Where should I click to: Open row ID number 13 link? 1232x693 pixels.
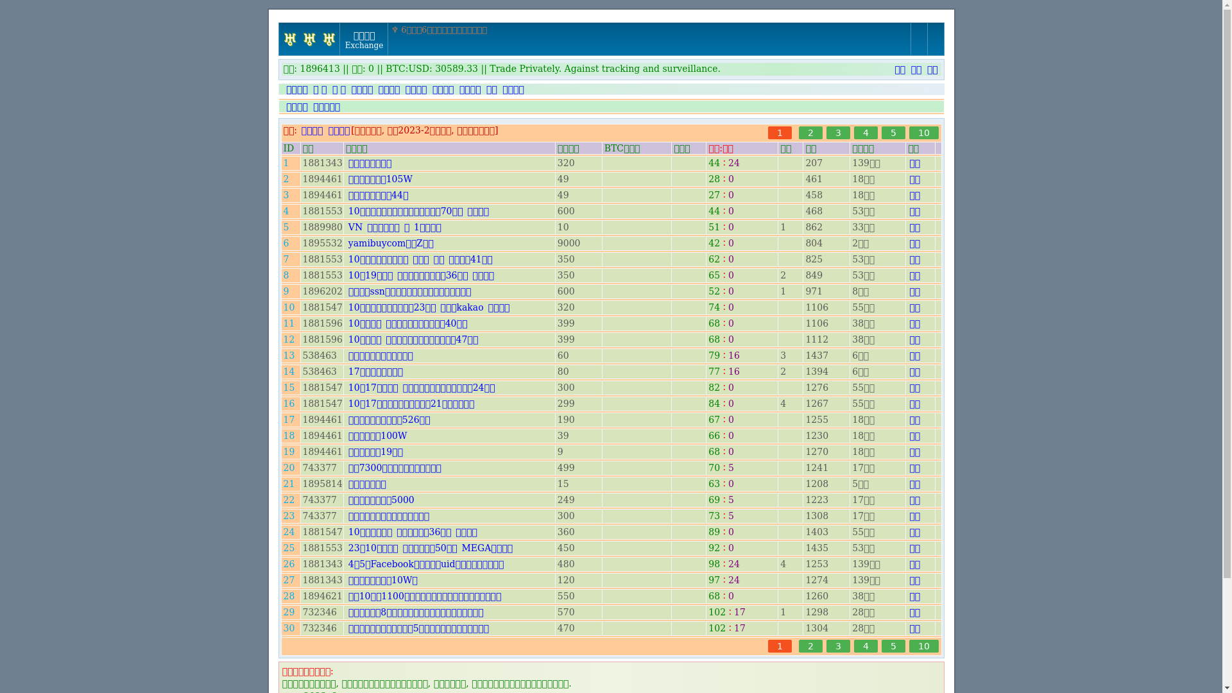point(289,355)
